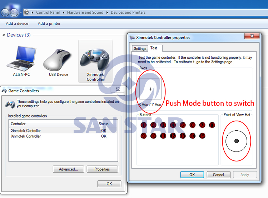
Task: Click button indicator 10
Action: (153, 136)
